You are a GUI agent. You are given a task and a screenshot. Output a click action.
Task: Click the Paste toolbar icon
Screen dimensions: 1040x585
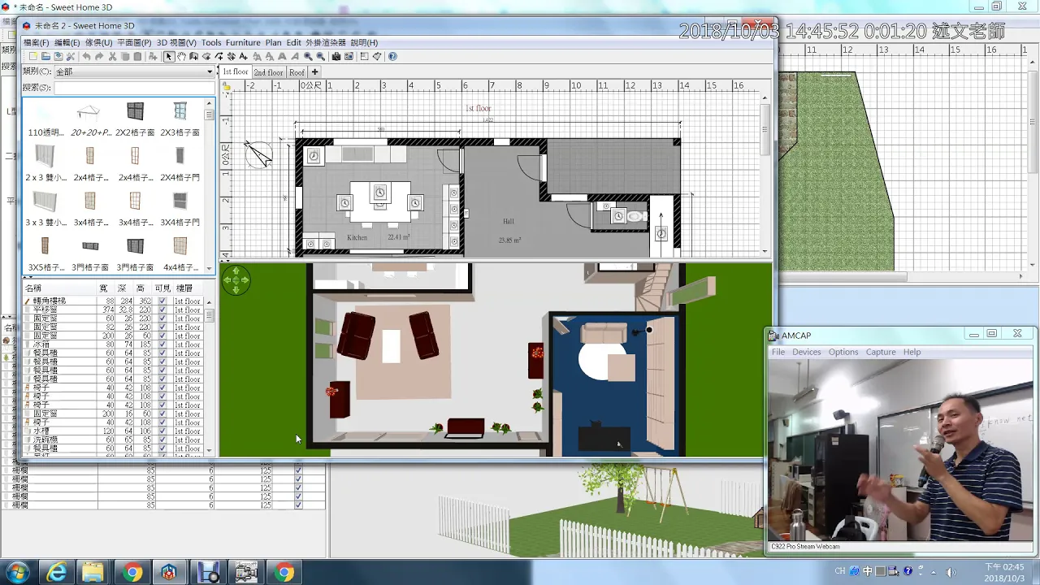coord(137,57)
